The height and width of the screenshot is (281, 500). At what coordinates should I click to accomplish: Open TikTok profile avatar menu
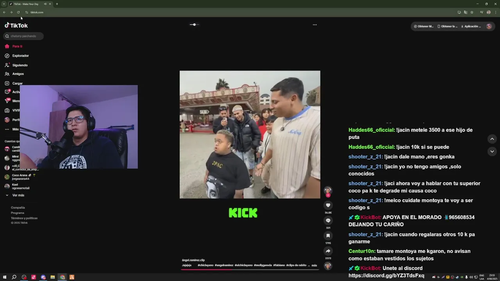pyautogui.click(x=489, y=27)
